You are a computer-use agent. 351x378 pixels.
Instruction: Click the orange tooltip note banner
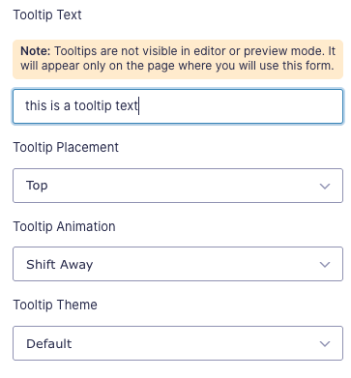click(x=178, y=59)
